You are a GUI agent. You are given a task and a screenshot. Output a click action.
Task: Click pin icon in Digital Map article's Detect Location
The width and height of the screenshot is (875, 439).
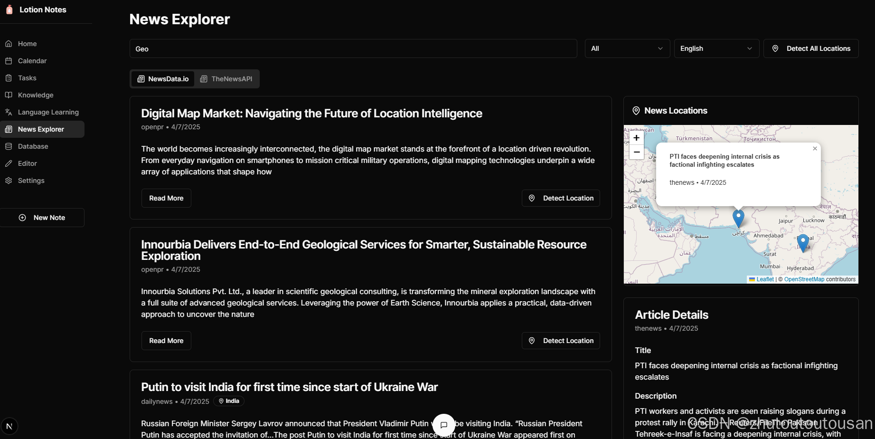click(x=532, y=198)
